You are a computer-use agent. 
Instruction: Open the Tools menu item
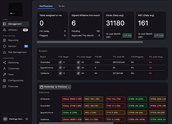click(x=15, y=74)
